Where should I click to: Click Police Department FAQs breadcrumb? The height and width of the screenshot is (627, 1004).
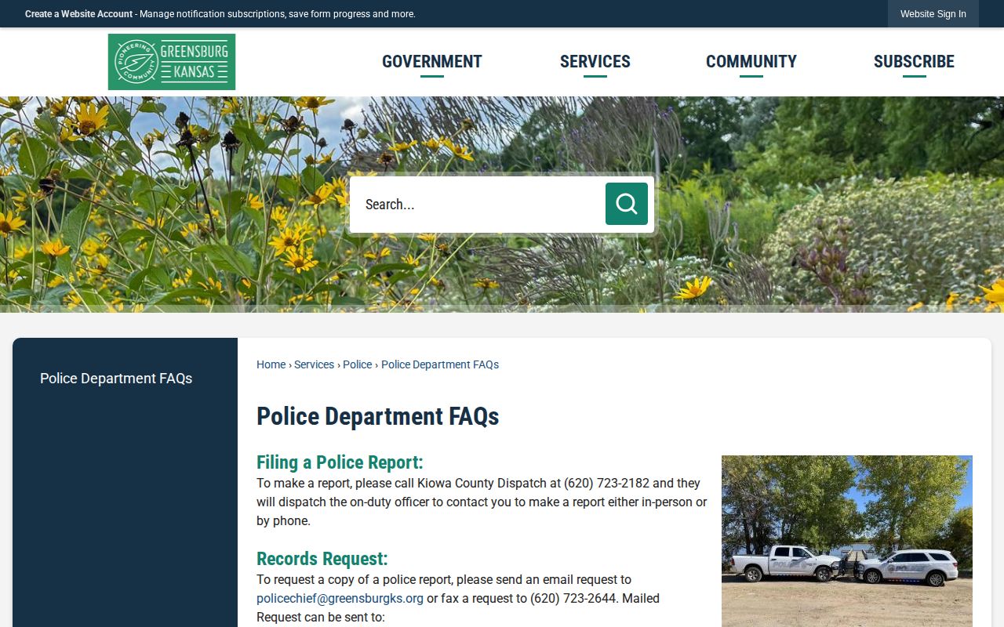click(440, 364)
